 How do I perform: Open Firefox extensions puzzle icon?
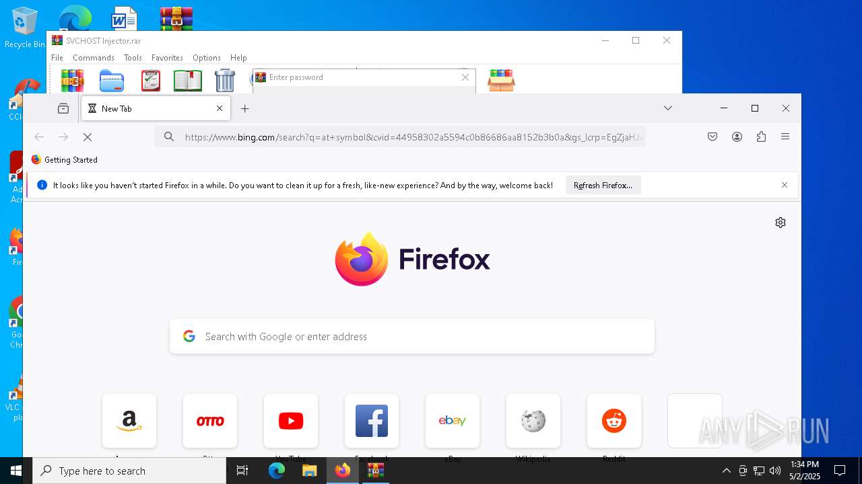coord(761,137)
